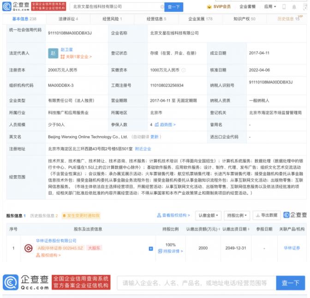Open the 关联1家企业 link

(x=76, y=57)
